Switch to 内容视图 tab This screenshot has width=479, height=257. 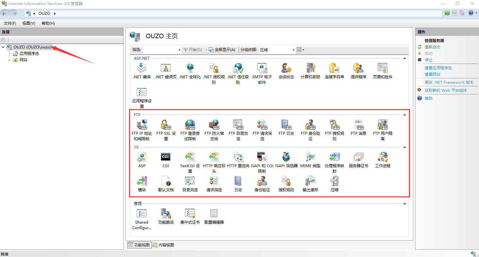point(163,245)
